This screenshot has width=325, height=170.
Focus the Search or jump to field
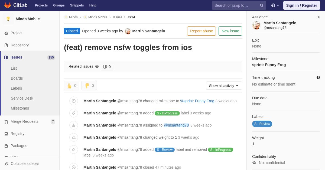coord(239,5)
